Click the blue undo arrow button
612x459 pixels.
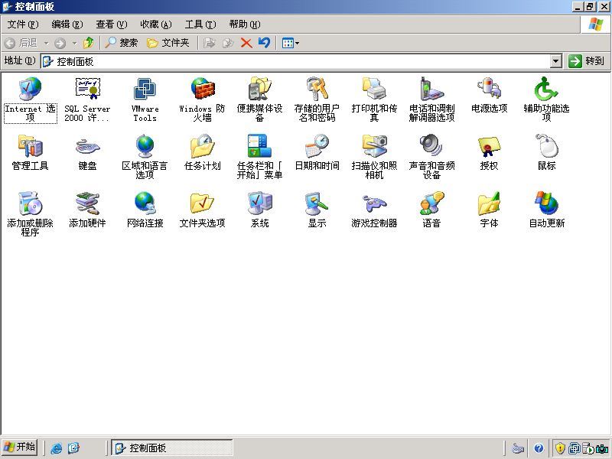pyautogui.click(x=264, y=43)
